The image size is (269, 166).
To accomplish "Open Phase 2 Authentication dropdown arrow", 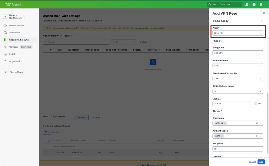I will (x=261, y=136).
